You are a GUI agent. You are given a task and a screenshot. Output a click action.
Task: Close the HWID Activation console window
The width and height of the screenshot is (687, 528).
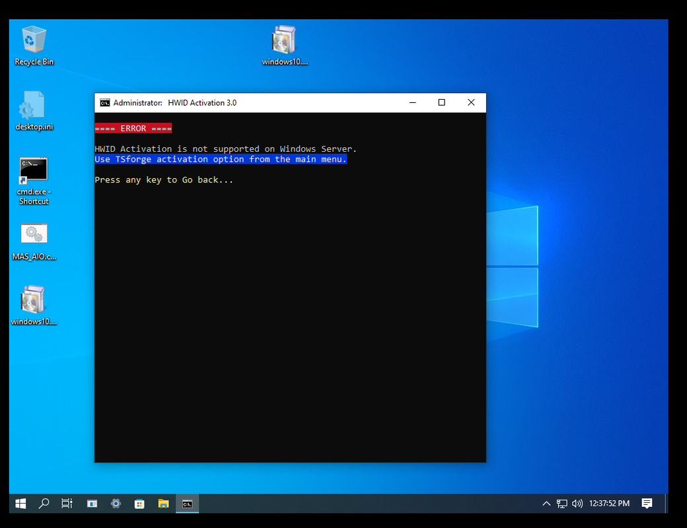click(x=471, y=102)
